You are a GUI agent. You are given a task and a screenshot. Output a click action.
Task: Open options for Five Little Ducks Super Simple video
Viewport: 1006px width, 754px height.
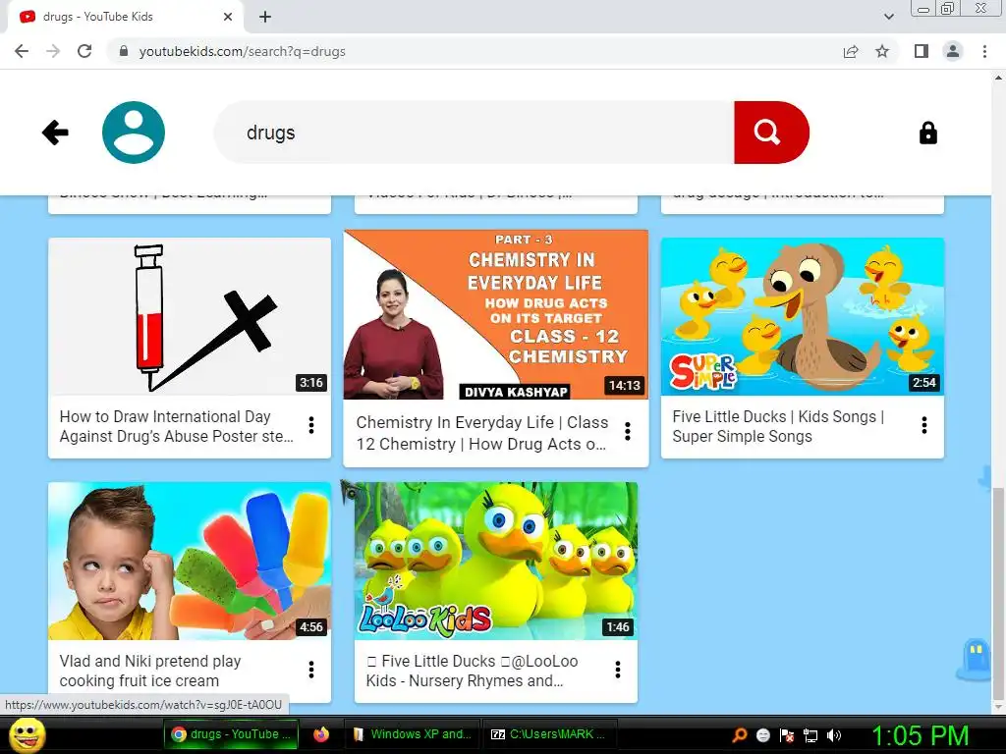(x=923, y=425)
